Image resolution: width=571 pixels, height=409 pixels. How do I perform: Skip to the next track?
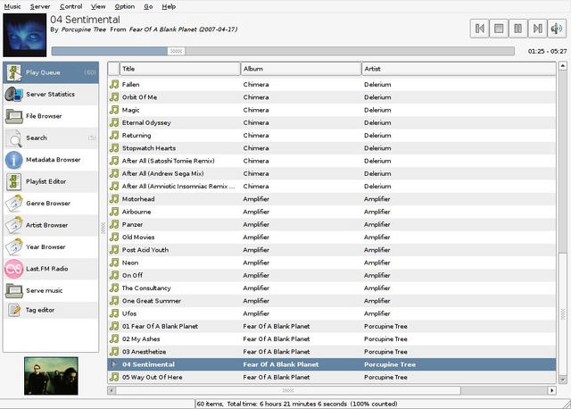click(537, 29)
